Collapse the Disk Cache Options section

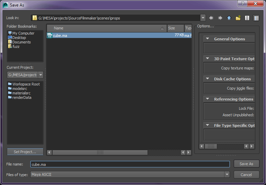(x=208, y=79)
